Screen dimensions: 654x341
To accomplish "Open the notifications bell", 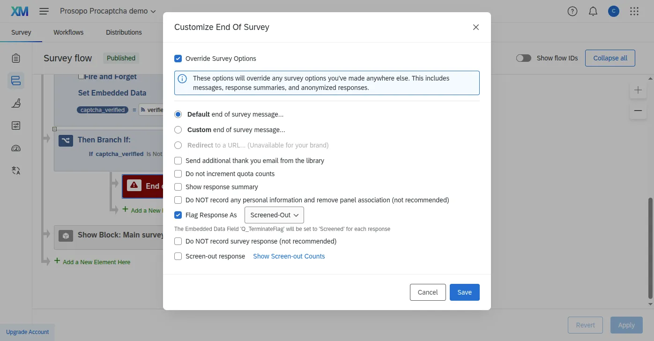I will [x=593, y=11].
